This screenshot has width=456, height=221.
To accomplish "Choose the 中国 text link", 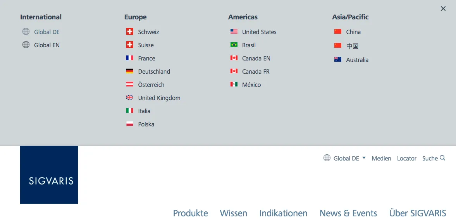I will pos(352,46).
